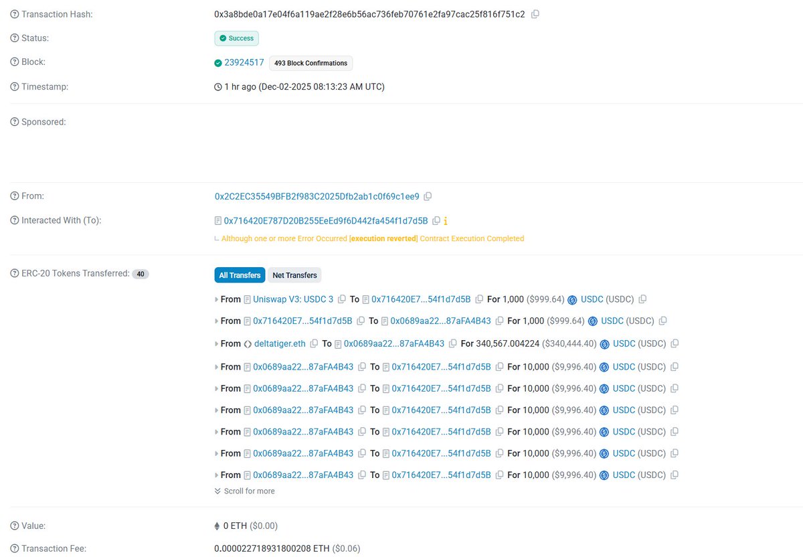
Task: Click the yellow info icon beside contract address
Action: point(446,220)
